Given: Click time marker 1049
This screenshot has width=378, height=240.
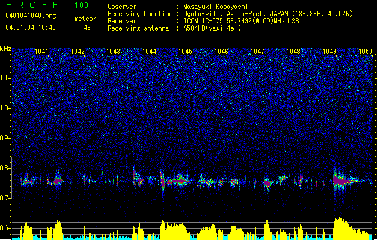Looking at the screenshot, I should [329, 51].
